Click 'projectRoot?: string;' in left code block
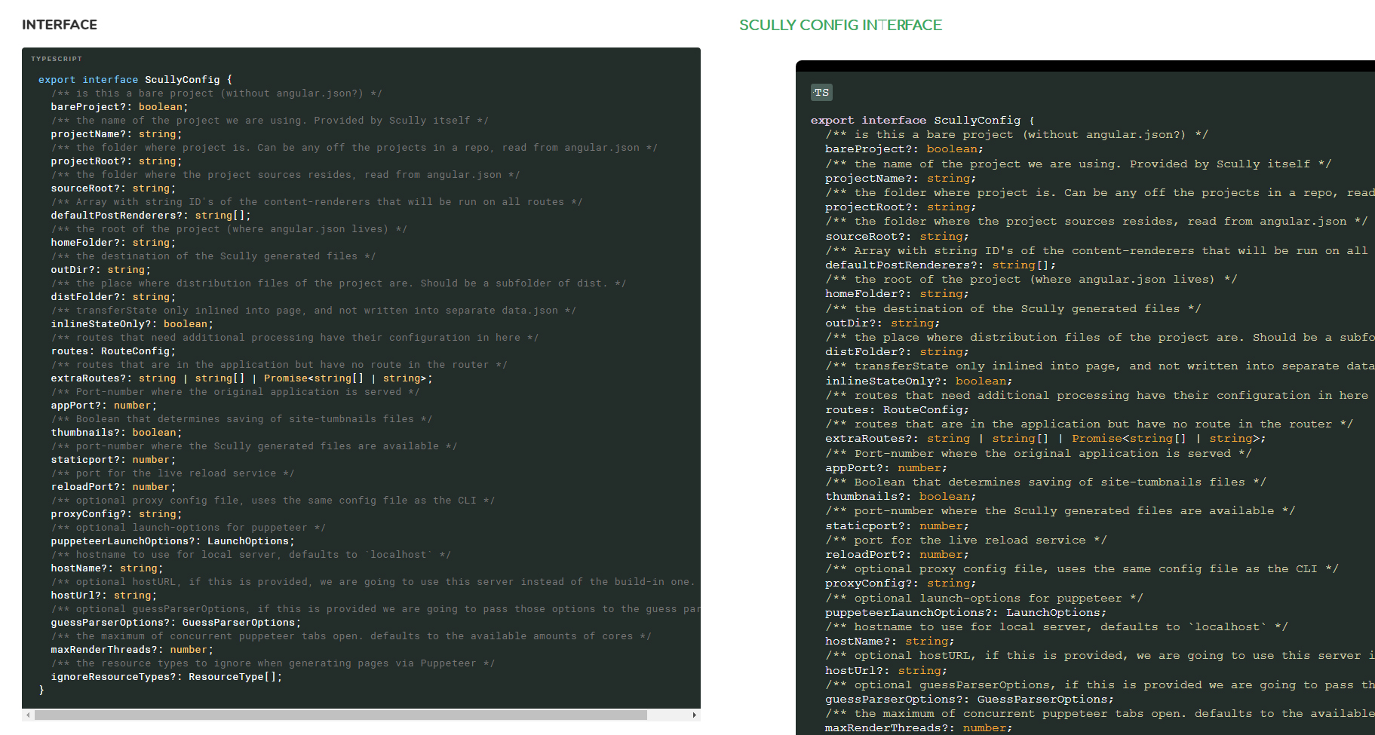The image size is (1375, 735). pyautogui.click(x=116, y=161)
